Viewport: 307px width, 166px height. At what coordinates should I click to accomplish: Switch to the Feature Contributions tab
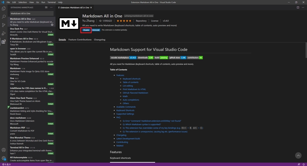point(80,40)
